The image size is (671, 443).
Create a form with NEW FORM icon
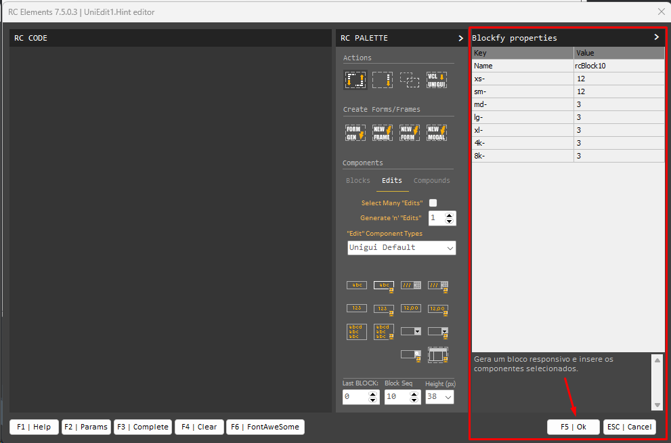(x=410, y=132)
